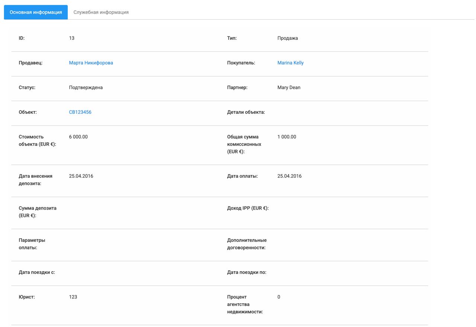Click the empty Сумма депозита field

click(93, 212)
